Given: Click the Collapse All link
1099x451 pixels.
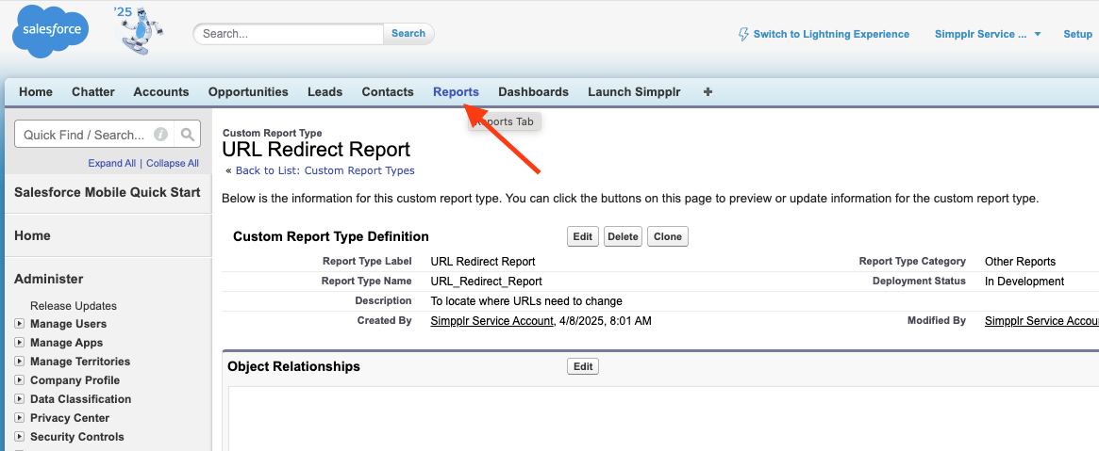Looking at the screenshot, I should click(173, 163).
